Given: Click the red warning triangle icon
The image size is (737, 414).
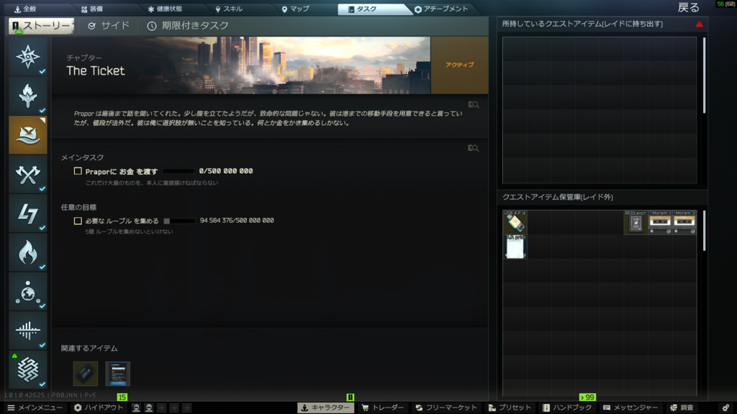Looking at the screenshot, I should coord(699,24).
